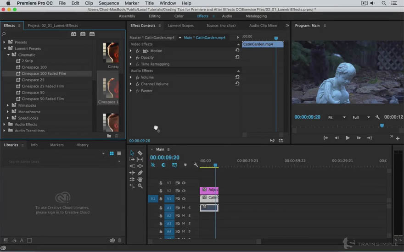Open the Sequence menu

point(108,3)
